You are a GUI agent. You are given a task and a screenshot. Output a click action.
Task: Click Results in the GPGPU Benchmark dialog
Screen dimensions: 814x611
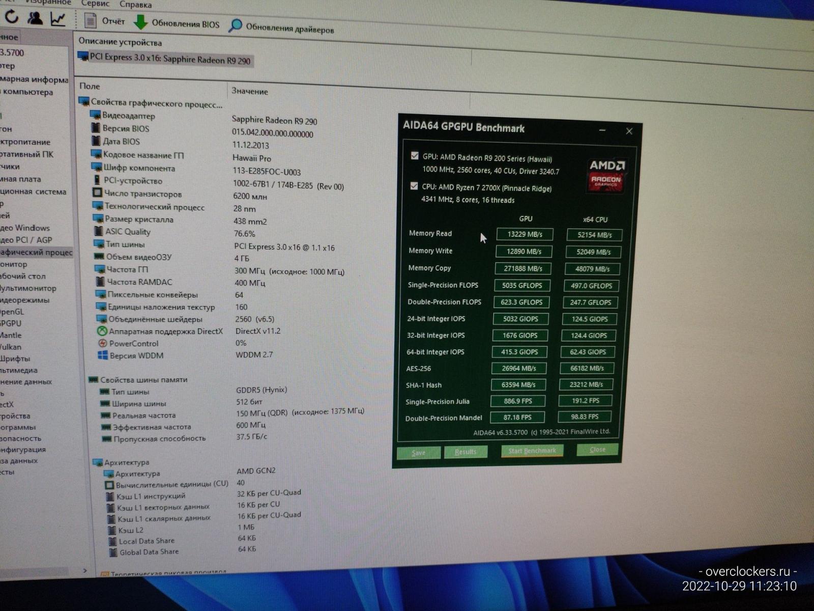pos(466,452)
